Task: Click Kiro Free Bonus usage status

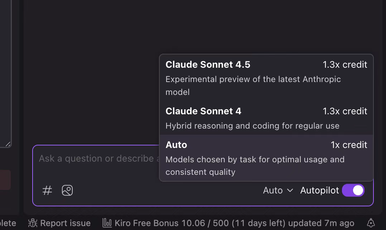Action: [x=234, y=223]
